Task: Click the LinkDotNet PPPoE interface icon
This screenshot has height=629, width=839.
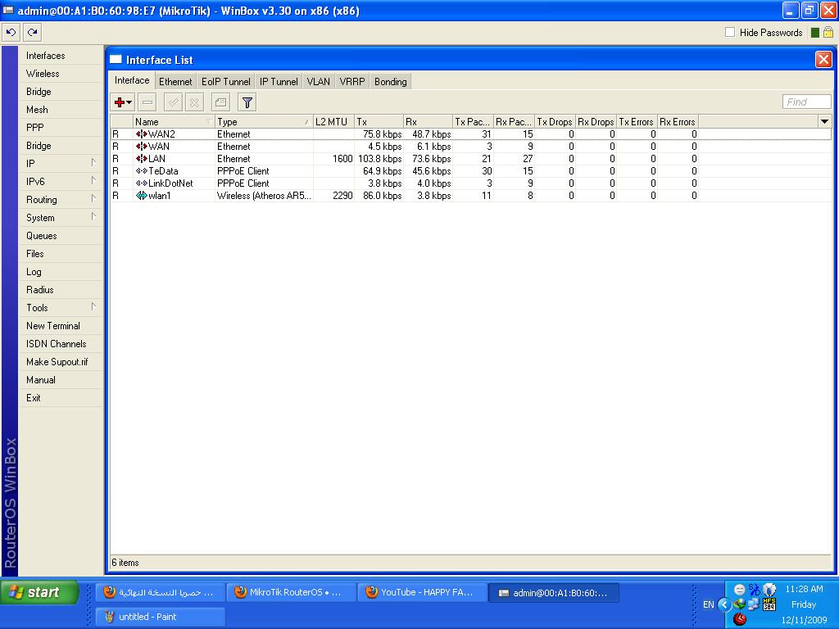Action: (141, 183)
